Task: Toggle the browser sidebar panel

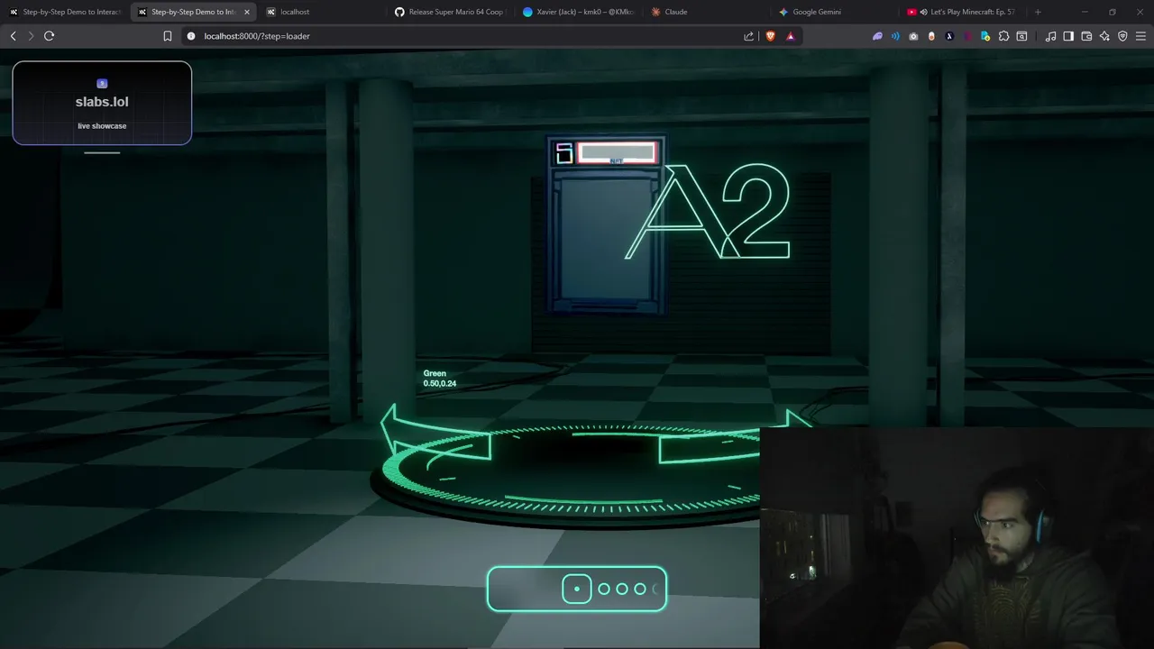Action: click(x=1068, y=36)
